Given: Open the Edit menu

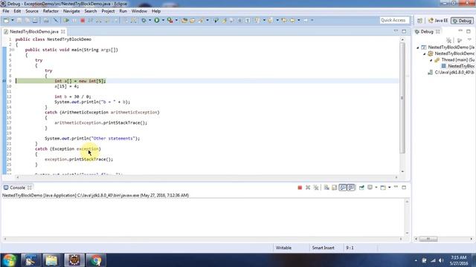Looking at the screenshot, I should 17,11.
